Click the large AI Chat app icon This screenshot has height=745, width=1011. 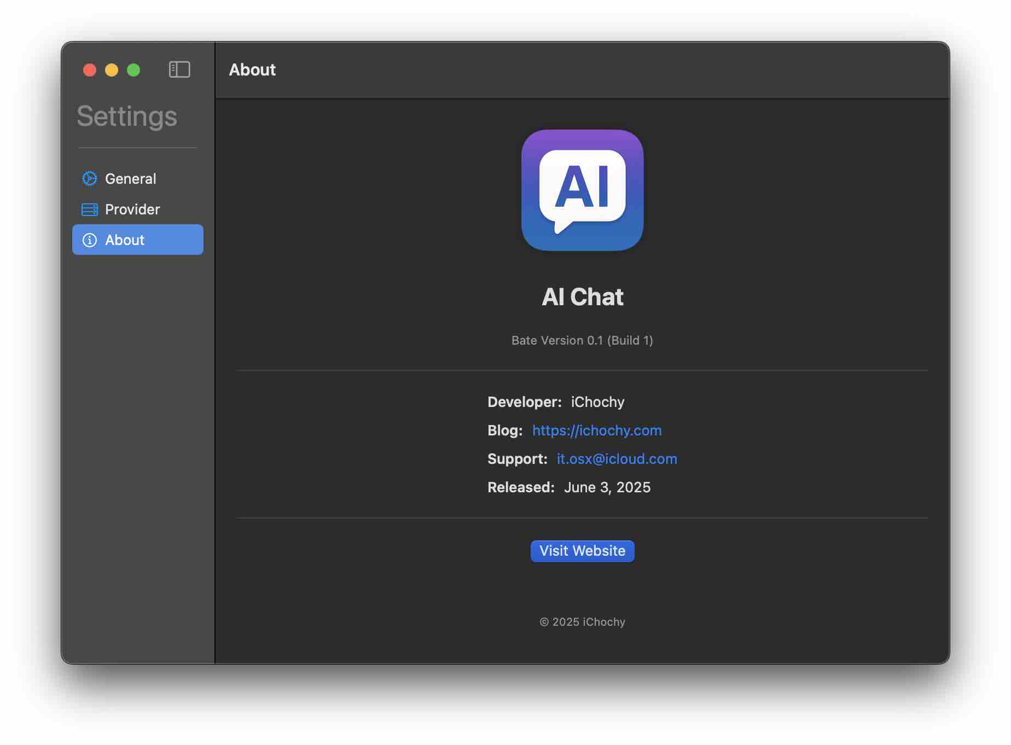pyautogui.click(x=582, y=190)
